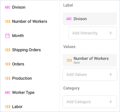Click the Add Hierarchy placeholder box
The width and height of the screenshot is (120, 112).
(93, 33)
